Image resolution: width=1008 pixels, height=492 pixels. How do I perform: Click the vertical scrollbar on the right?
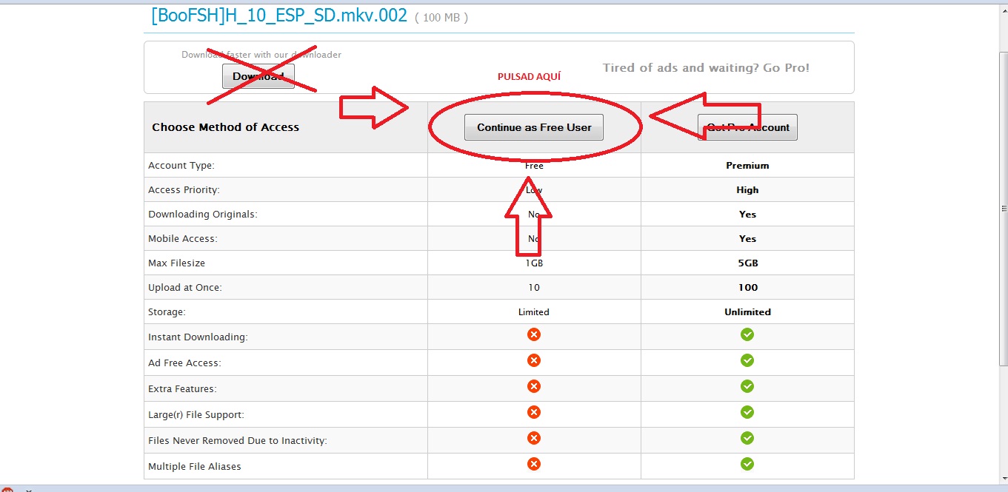(1004, 207)
